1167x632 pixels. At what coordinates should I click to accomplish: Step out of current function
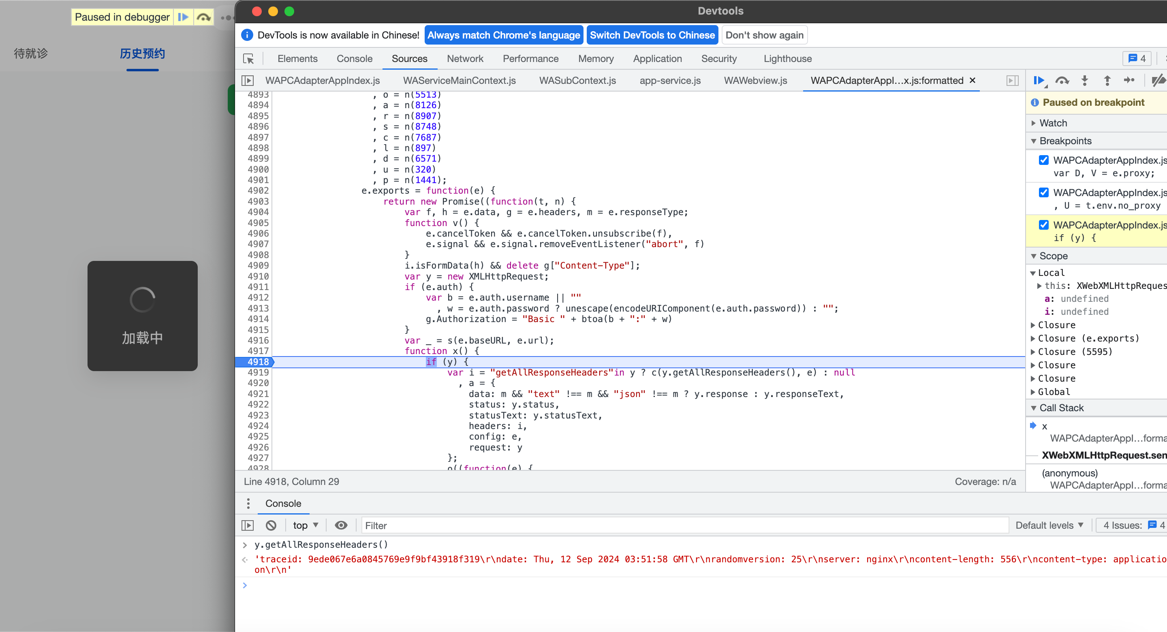pos(1107,81)
